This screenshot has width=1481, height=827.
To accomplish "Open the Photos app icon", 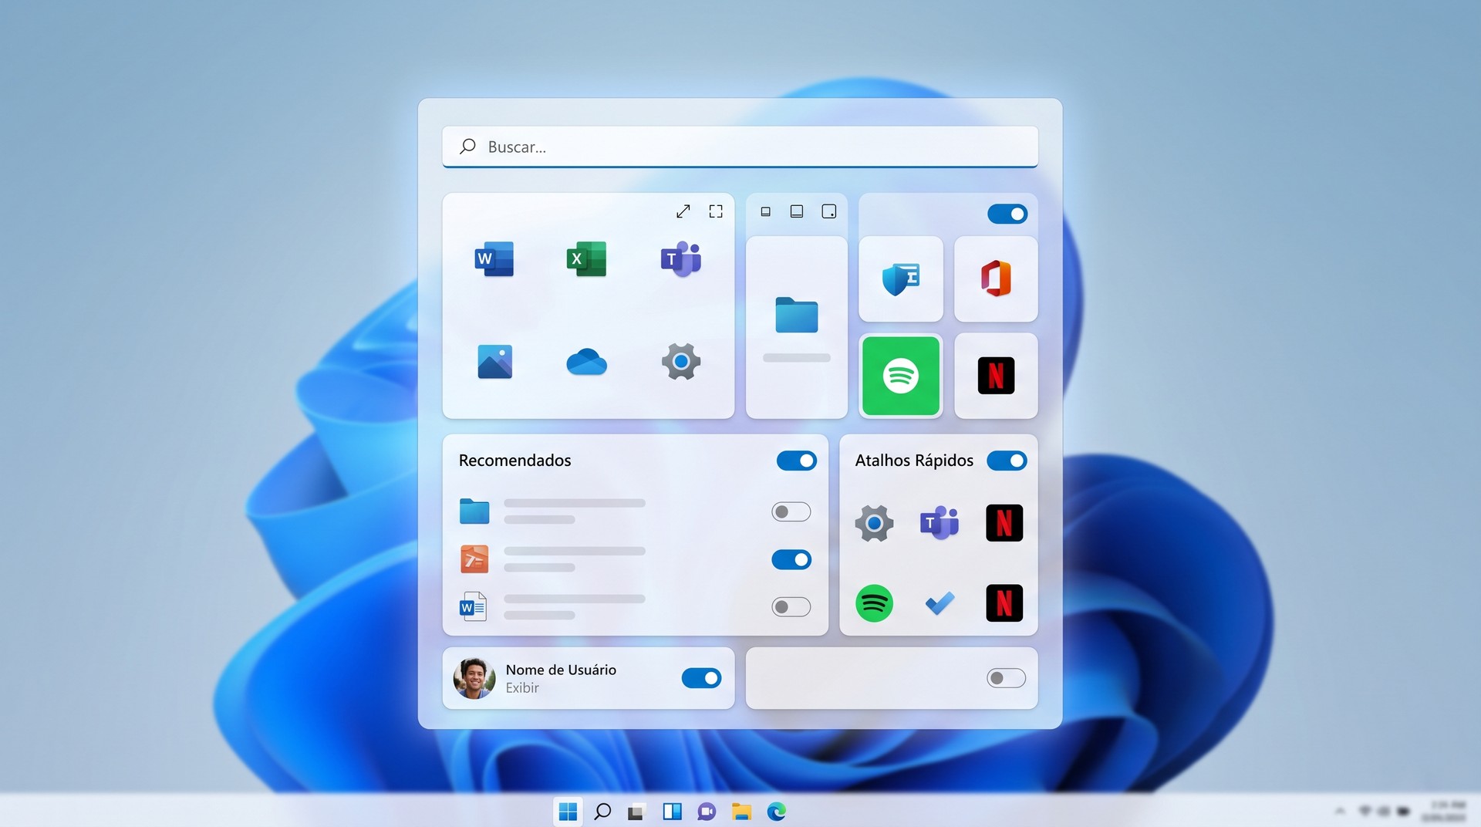I will pos(494,361).
